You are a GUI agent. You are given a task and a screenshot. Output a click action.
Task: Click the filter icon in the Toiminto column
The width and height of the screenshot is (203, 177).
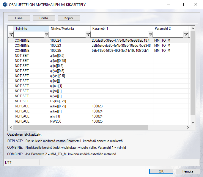pos(46,35)
